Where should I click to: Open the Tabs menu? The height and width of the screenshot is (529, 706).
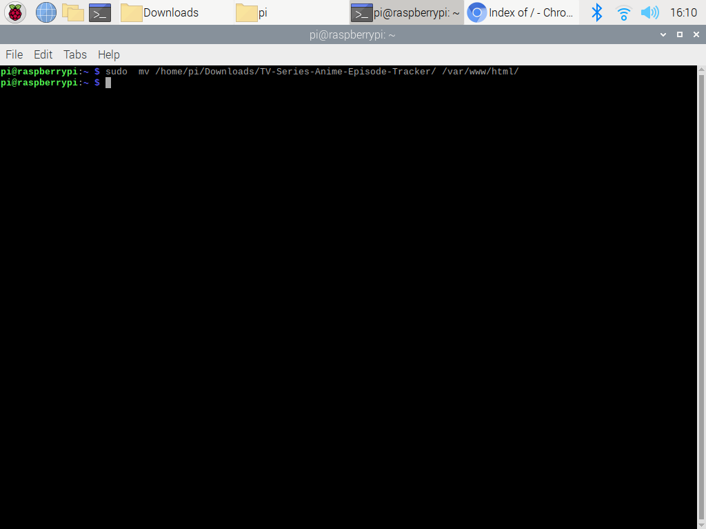point(75,54)
